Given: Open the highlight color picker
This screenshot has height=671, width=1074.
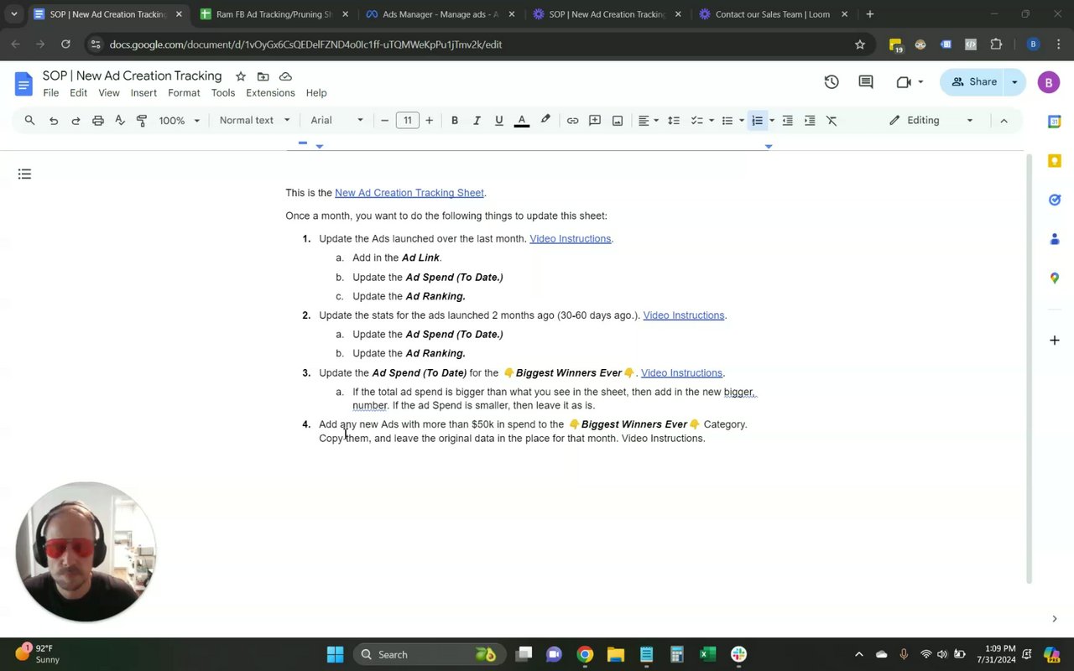Looking at the screenshot, I should [545, 121].
